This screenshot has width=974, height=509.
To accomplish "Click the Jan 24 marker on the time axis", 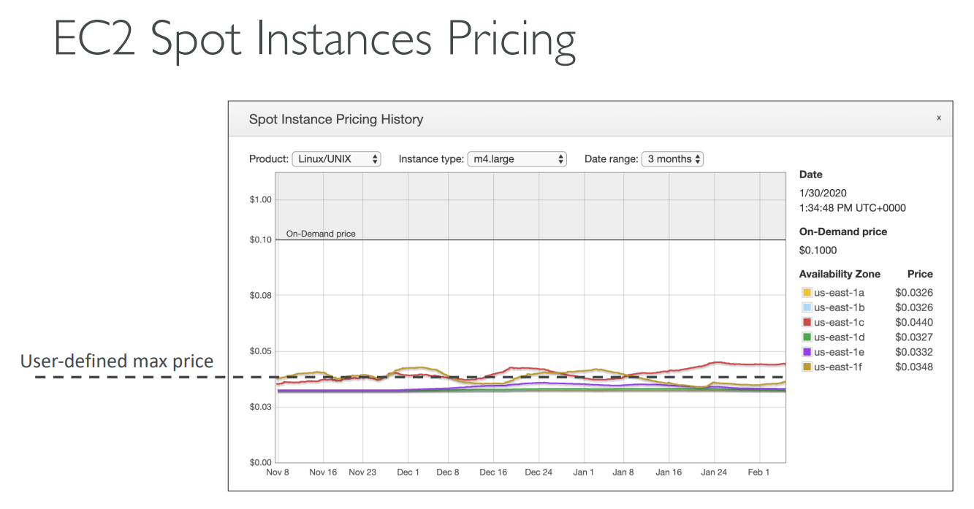I will (714, 472).
